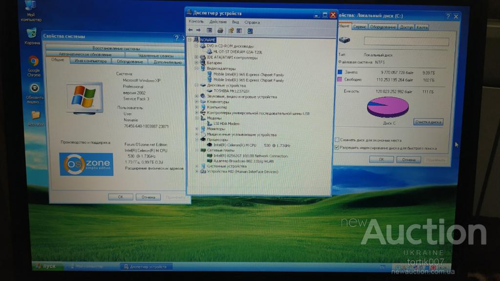Open the пуск Start menu
This screenshot has width=500, height=281.
point(48,266)
